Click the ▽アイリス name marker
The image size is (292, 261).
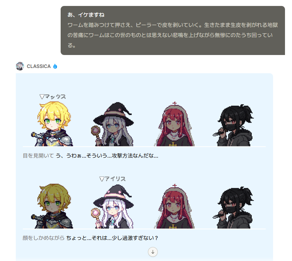click(x=113, y=179)
